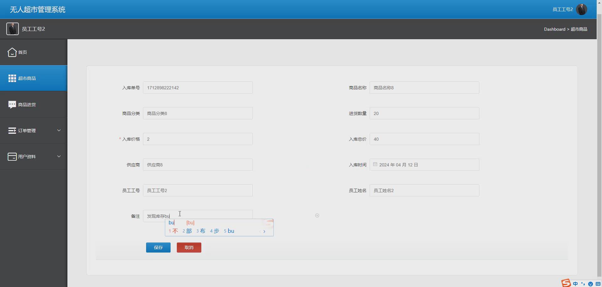Toggle the IME punctuation mode icon
The image size is (602, 287).
tap(583, 284)
